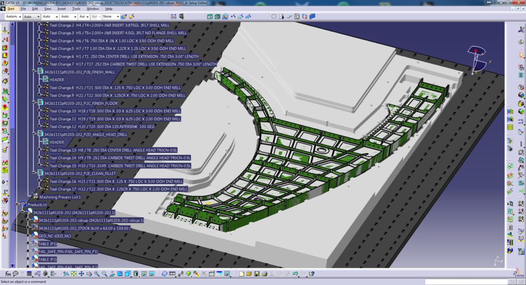Click the Rotate view icon
The height and width of the screenshot is (285, 526).
(x=90, y=274)
